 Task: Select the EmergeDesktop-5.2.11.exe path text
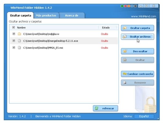coord(51,41)
